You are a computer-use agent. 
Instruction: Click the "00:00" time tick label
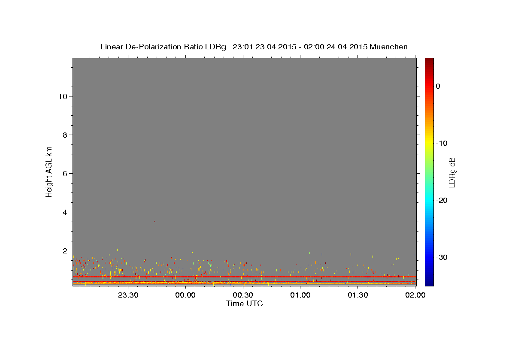185,295
